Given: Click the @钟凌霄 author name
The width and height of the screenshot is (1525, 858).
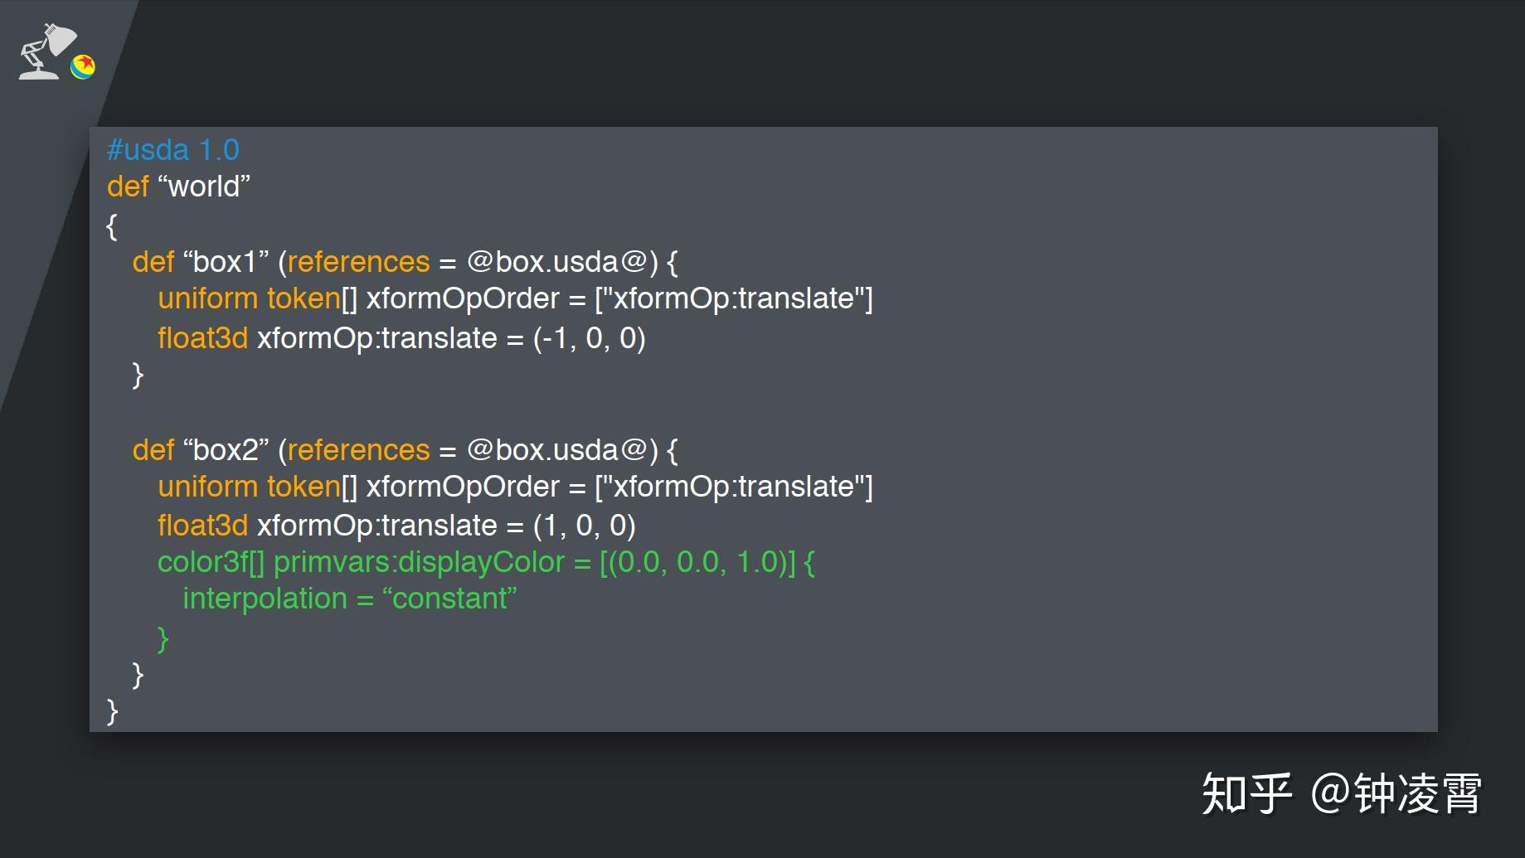Looking at the screenshot, I should coord(1396,793).
